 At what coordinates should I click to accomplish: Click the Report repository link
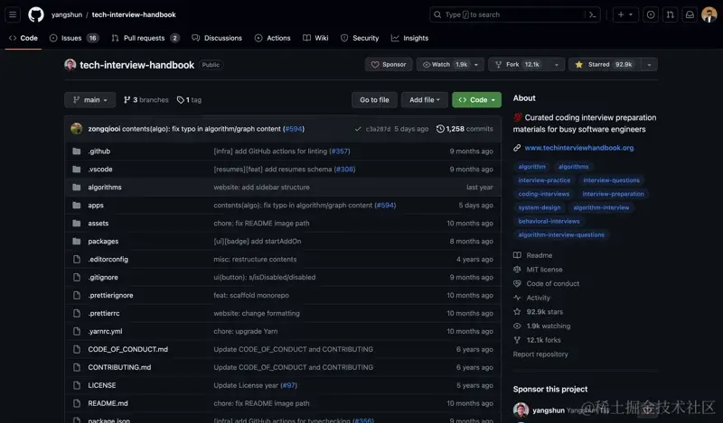pos(540,354)
